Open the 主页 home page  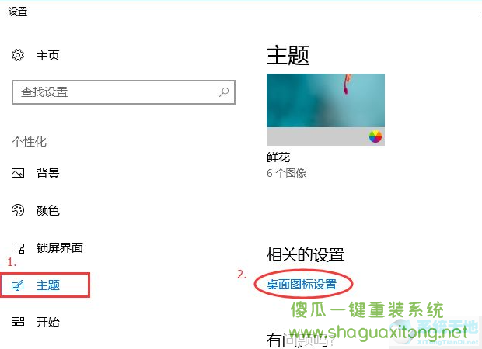47,56
